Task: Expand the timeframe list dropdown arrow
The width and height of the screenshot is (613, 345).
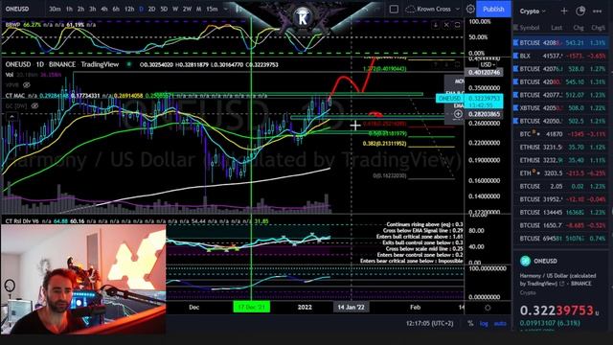Action: pyautogui.click(x=226, y=9)
